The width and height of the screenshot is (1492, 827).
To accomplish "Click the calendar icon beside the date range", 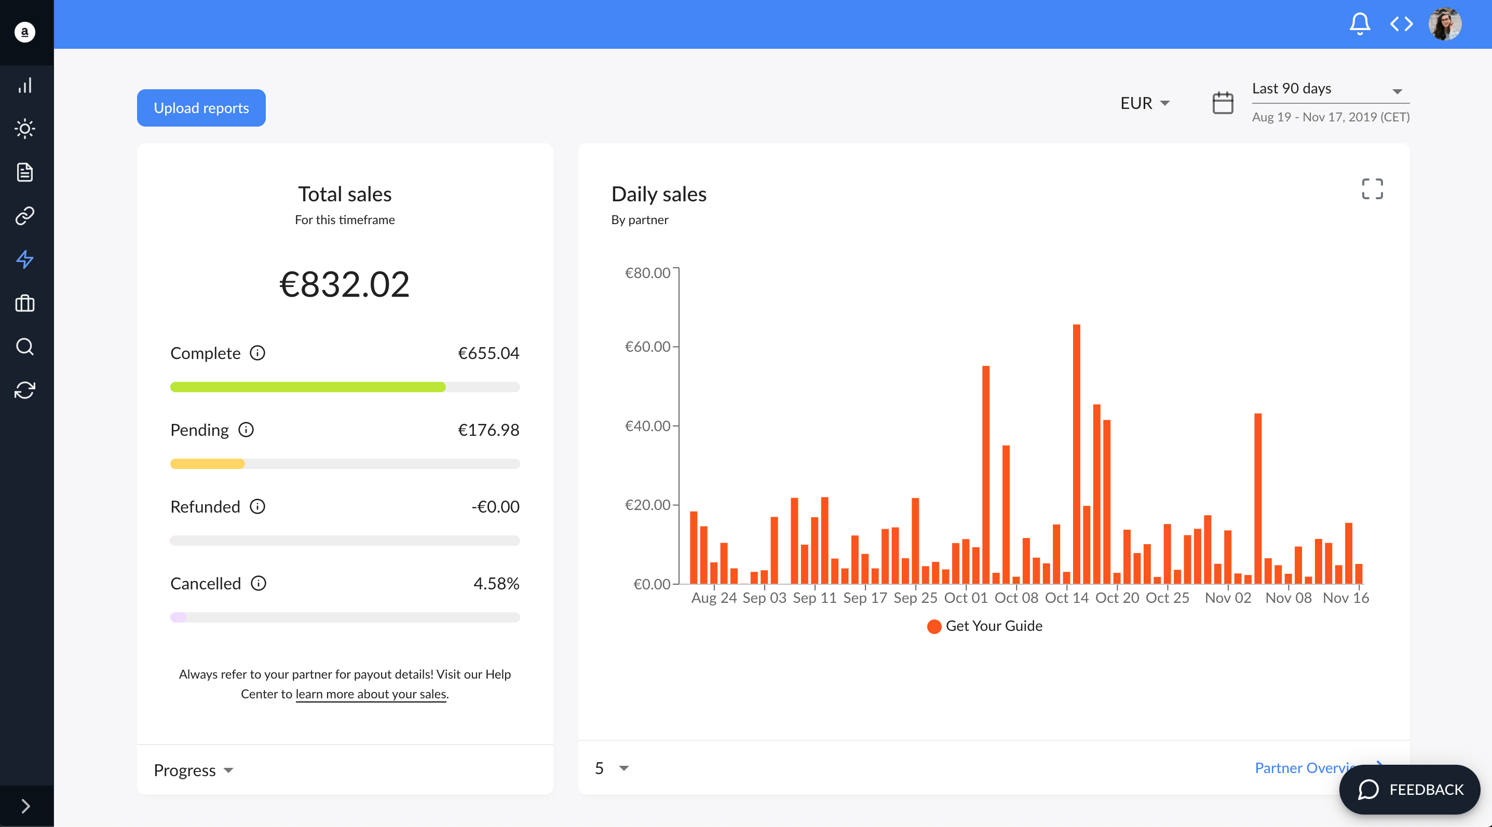I will tap(1223, 102).
